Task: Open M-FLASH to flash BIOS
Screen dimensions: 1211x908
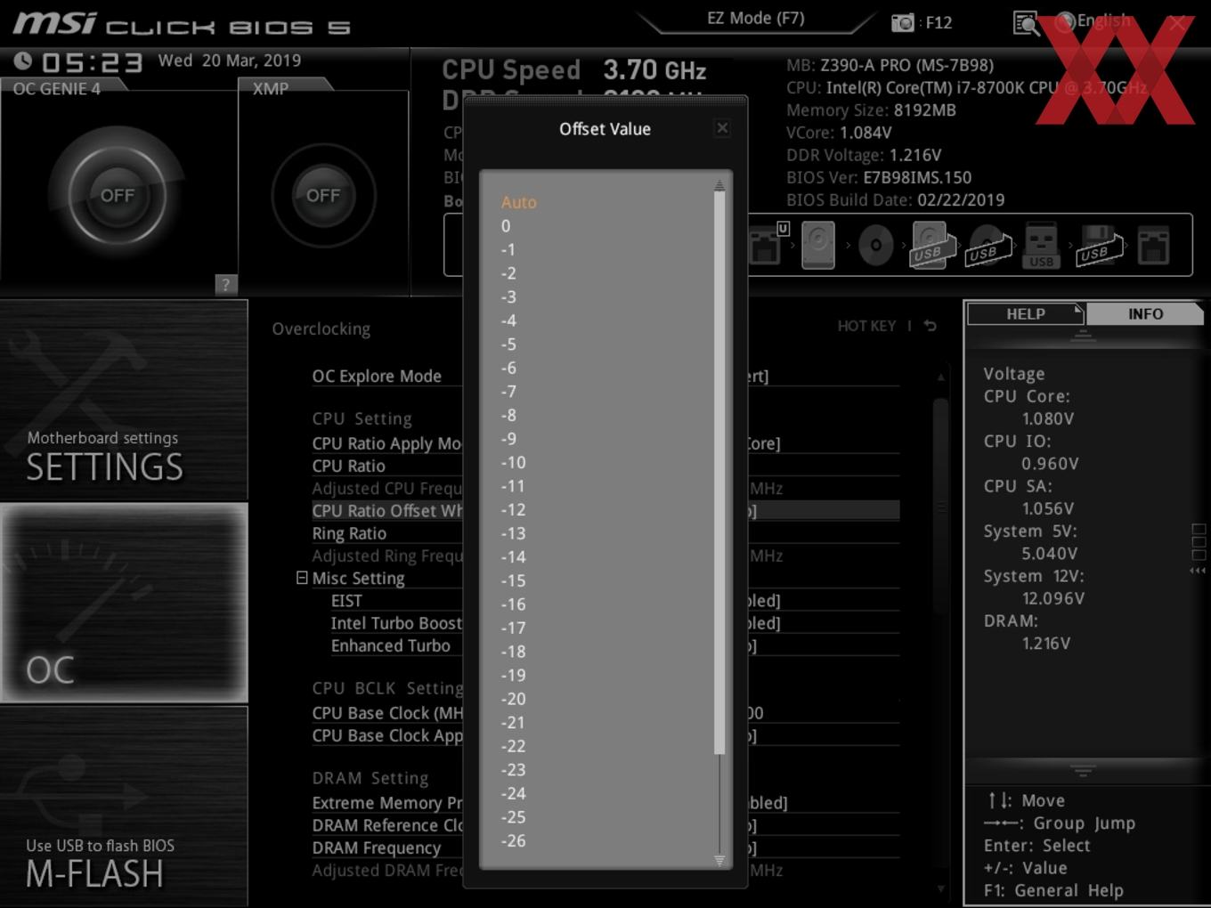Action: [x=124, y=807]
